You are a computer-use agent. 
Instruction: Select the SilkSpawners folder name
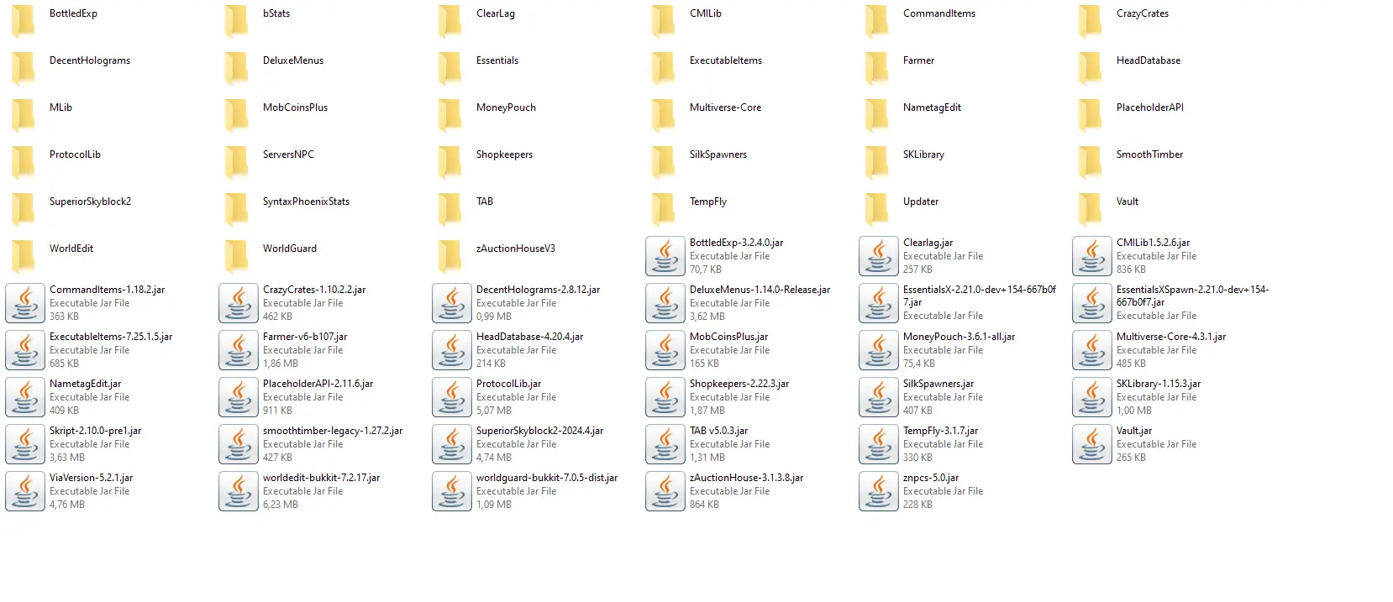pyautogui.click(x=718, y=154)
